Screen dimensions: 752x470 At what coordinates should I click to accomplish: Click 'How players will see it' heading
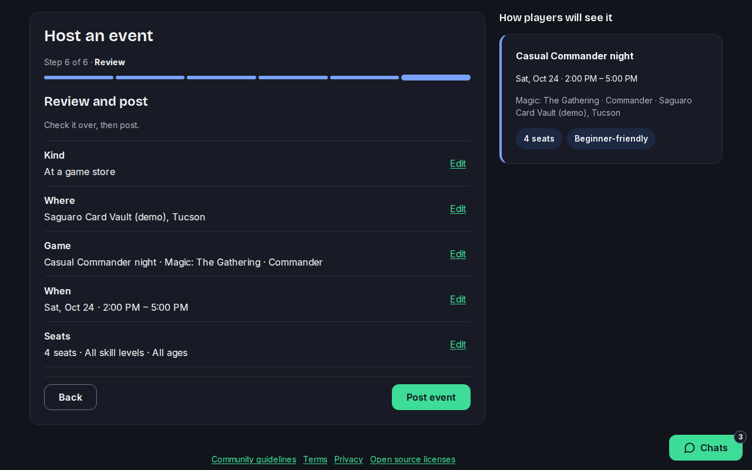(x=556, y=18)
